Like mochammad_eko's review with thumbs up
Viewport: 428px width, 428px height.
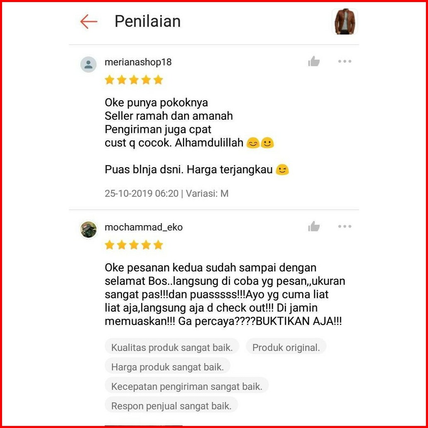pos(314,226)
